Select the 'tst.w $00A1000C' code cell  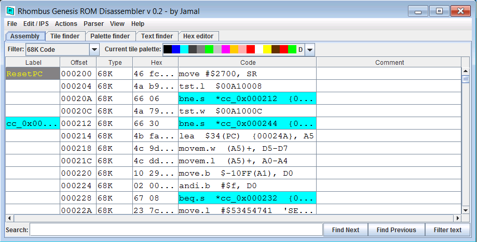pyautogui.click(x=248, y=111)
